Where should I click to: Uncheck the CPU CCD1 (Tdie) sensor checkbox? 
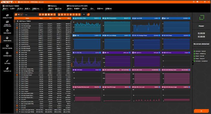pos(17,28)
